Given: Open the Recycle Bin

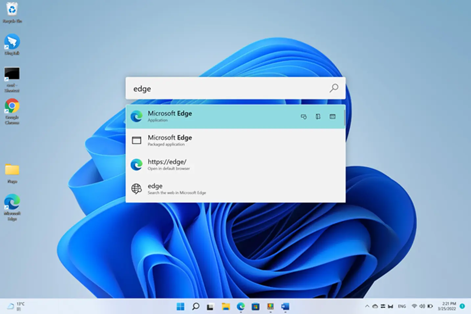Looking at the screenshot, I should point(12,9).
